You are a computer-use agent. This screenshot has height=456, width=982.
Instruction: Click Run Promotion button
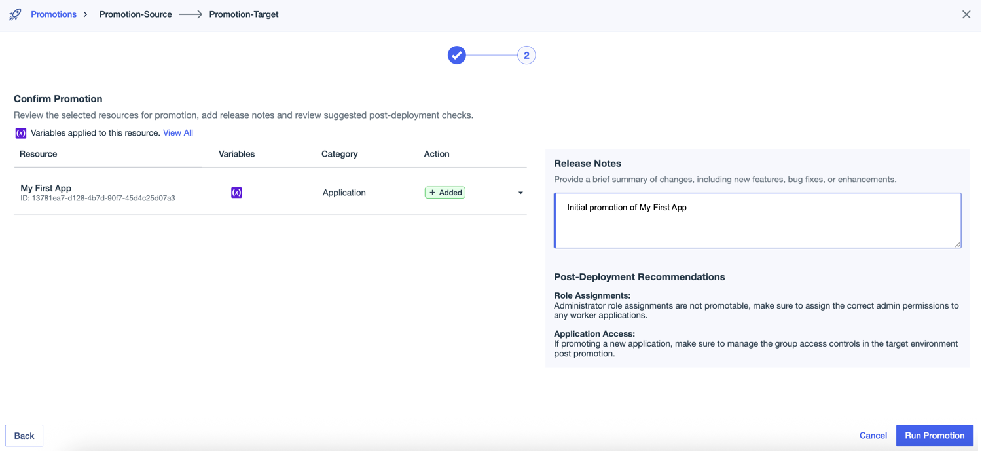click(935, 436)
